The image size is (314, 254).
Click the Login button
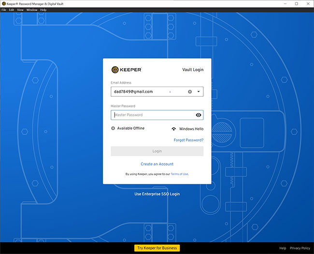click(157, 151)
